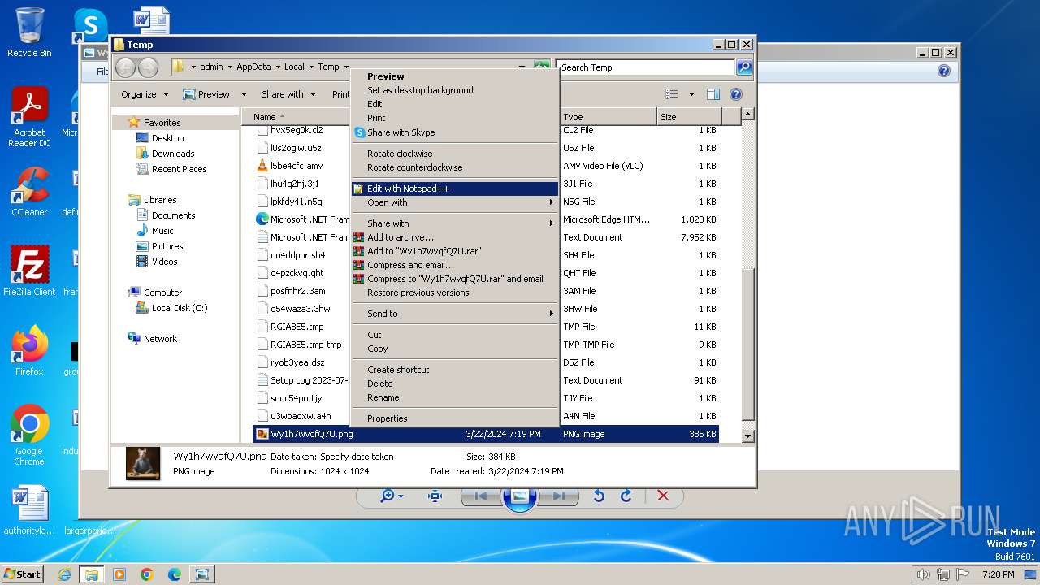Click the Explorer help icon
The height and width of the screenshot is (585, 1040).
[x=736, y=94]
